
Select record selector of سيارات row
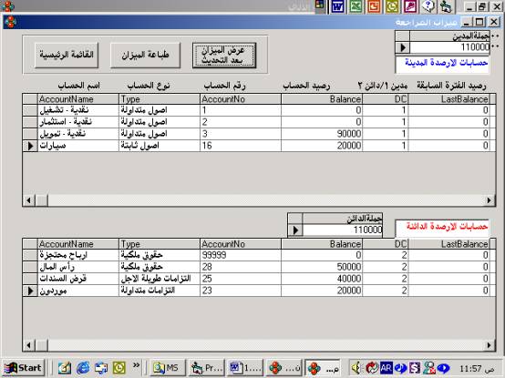point(30,146)
